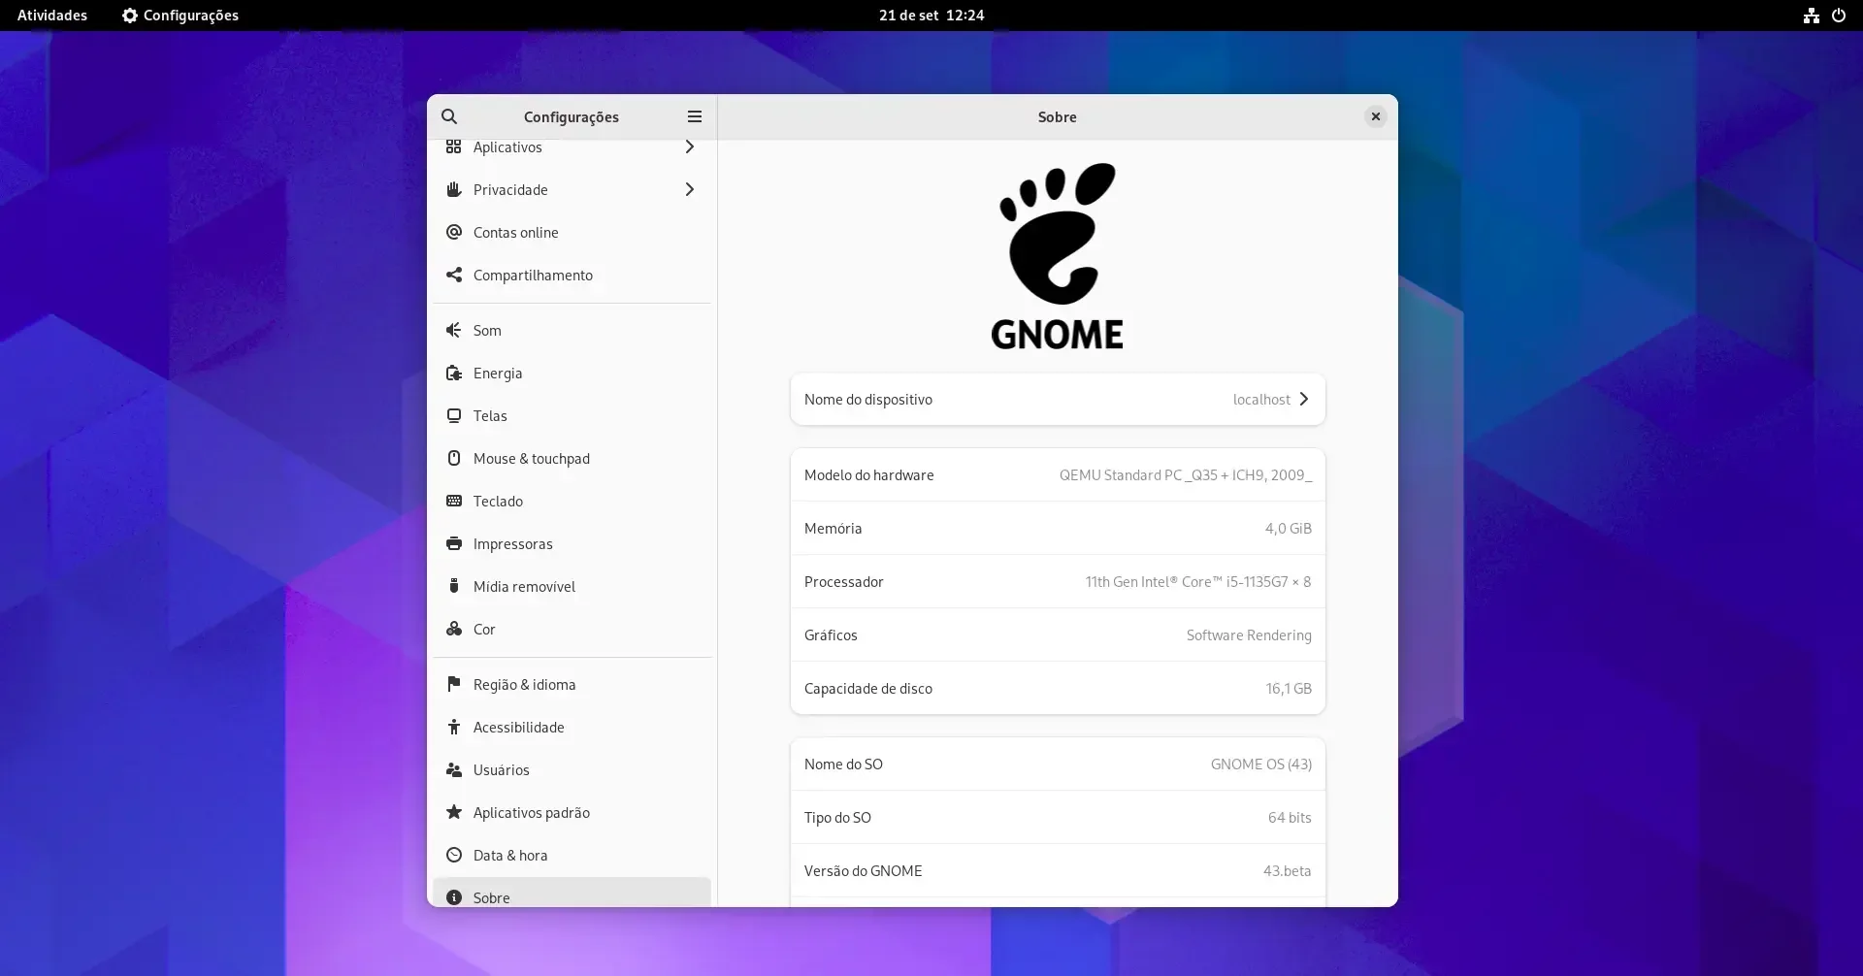
Task: Open Impressoras settings panel
Action: click(x=572, y=543)
